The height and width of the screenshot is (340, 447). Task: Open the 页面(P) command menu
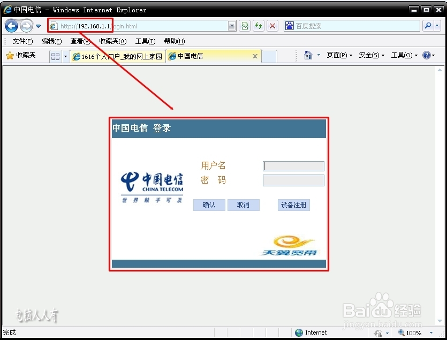(x=339, y=55)
